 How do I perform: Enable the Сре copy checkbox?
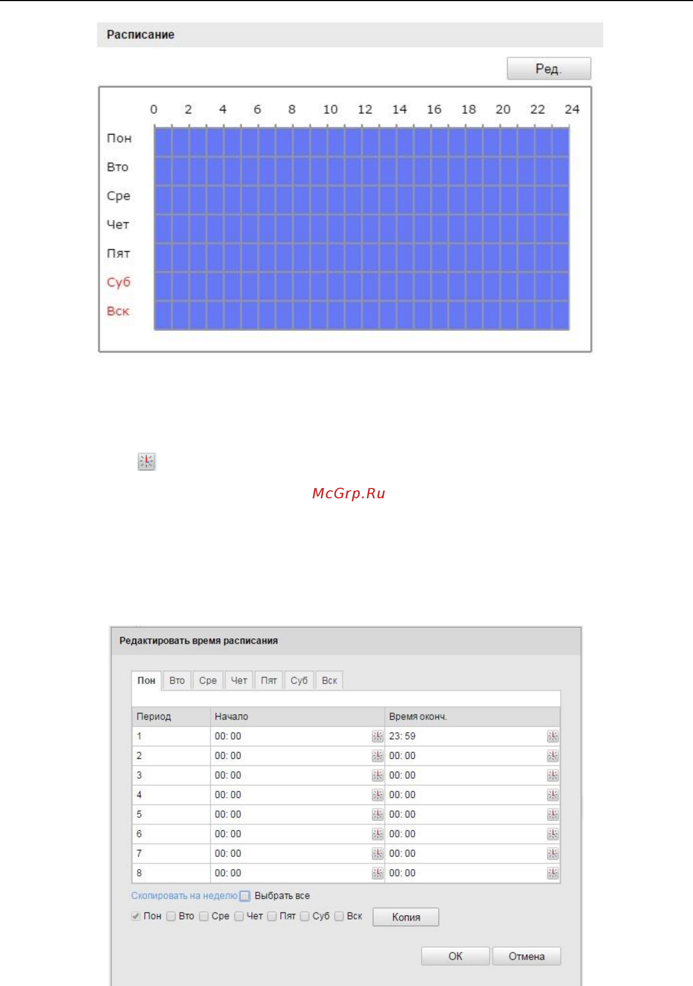(x=204, y=916)
